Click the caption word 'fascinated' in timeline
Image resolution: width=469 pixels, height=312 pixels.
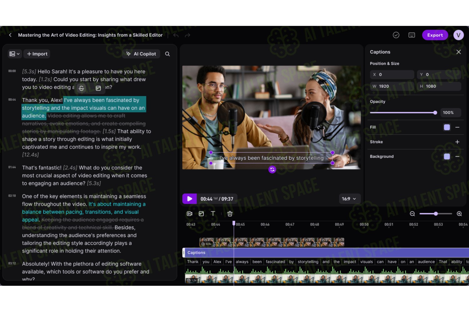point(275,262)
